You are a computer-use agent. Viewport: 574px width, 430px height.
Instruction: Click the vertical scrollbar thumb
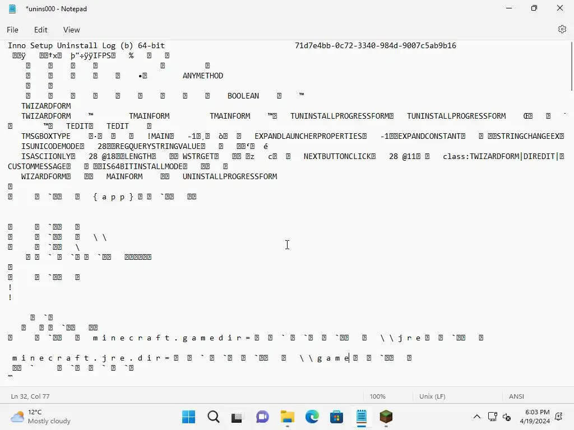(x=571, y=66)
